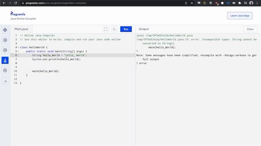Select the highlighted Java compiler icon
Image resolution: width=261 pixels, height=146 pixels.
5,60
